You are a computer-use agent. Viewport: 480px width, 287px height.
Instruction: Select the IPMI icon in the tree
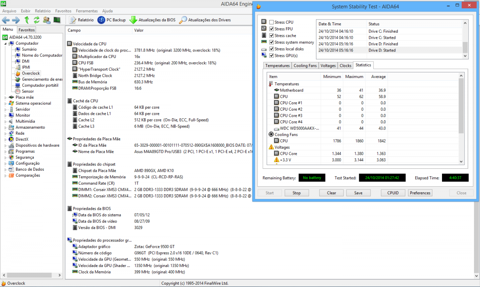click(18, 67)
